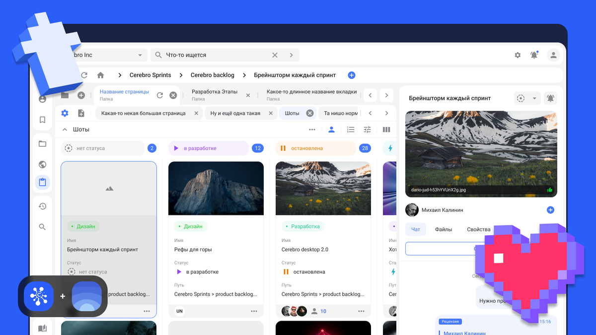The height and width of the screenshot is (335, 596).
Task: Collapse the Шоты section chevron
Action: point(65,130)
